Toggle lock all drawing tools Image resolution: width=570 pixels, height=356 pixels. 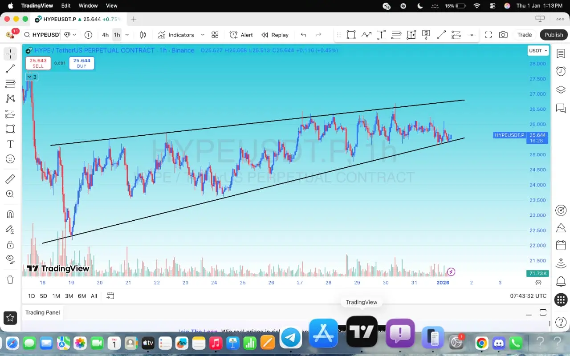click(x=10, y=244)
